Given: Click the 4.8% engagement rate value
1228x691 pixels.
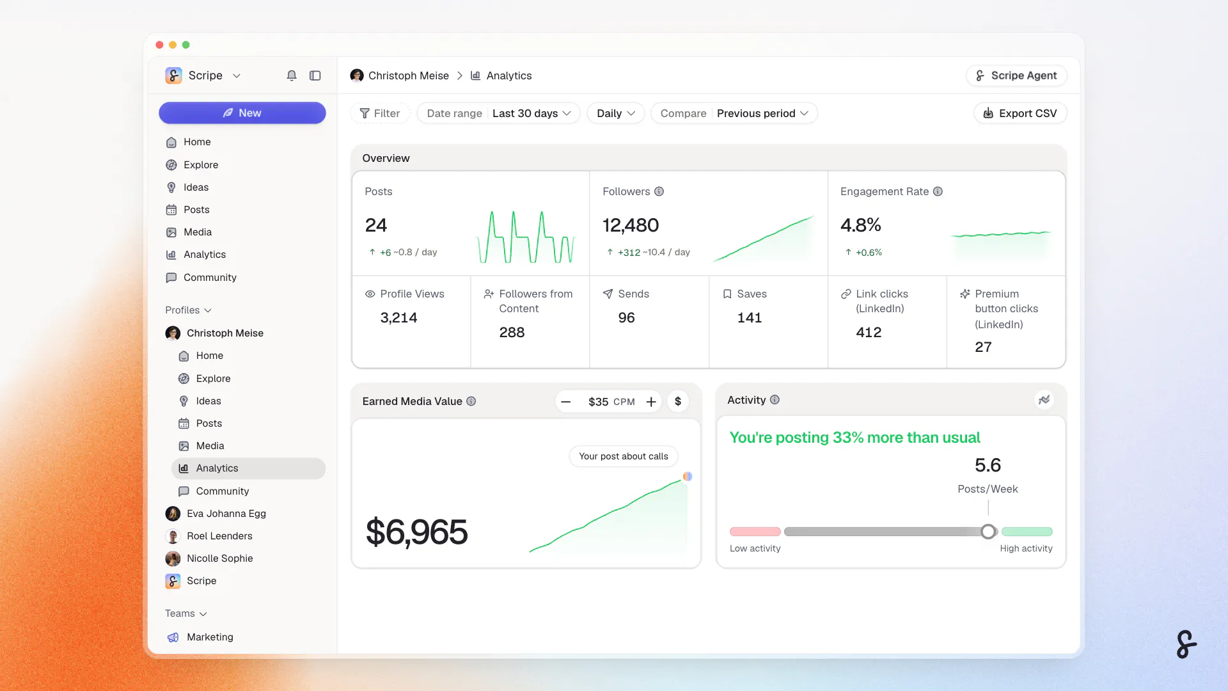Looking at the screenshot, I should 861,225.
